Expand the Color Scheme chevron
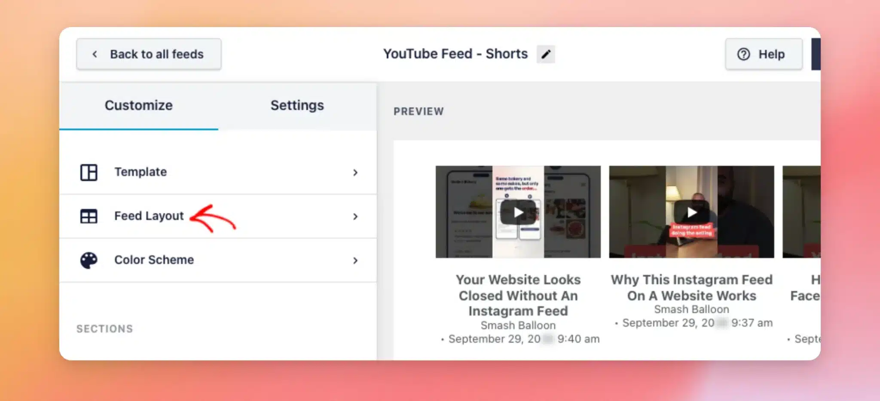This screenshot has width=880, height=401. coord(355,260)
